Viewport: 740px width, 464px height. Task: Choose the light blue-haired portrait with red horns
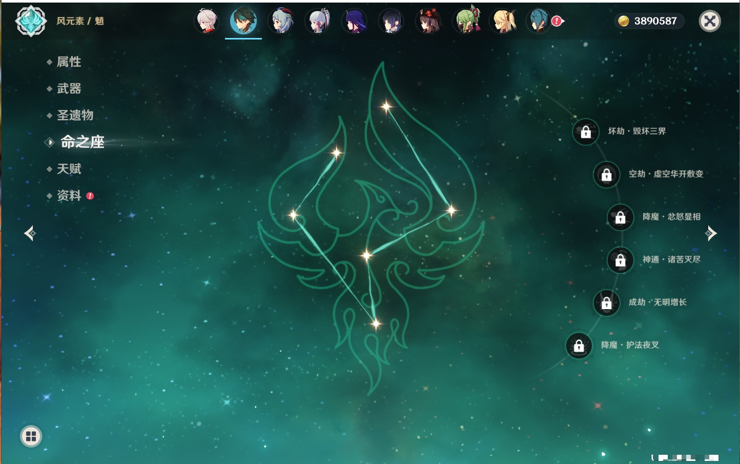coord(281,21)
